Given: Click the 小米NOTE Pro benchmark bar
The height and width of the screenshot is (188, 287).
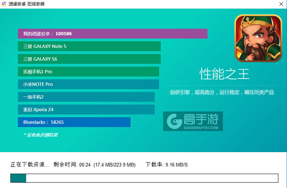Looking at the screenshot, I should click(88, 84).
